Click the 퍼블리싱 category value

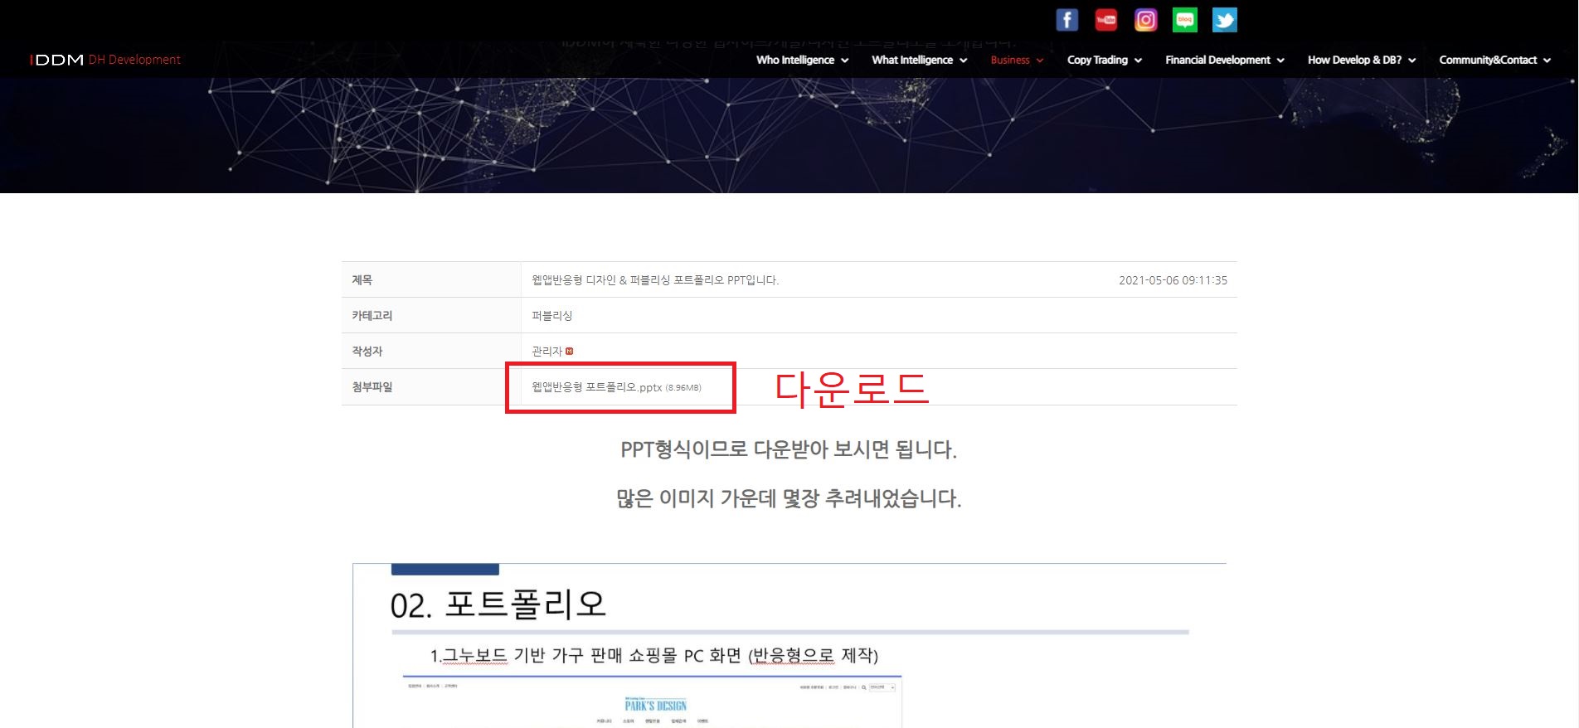pyautogui.click(x=551, y=316)
